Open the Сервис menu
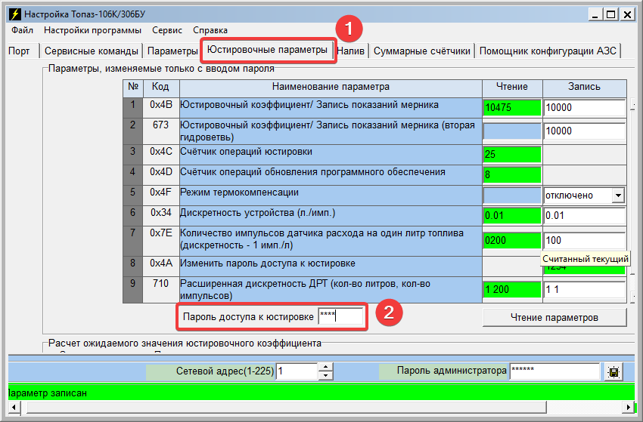The width and height of the screenshot is (643, 422). click(167, 30)
